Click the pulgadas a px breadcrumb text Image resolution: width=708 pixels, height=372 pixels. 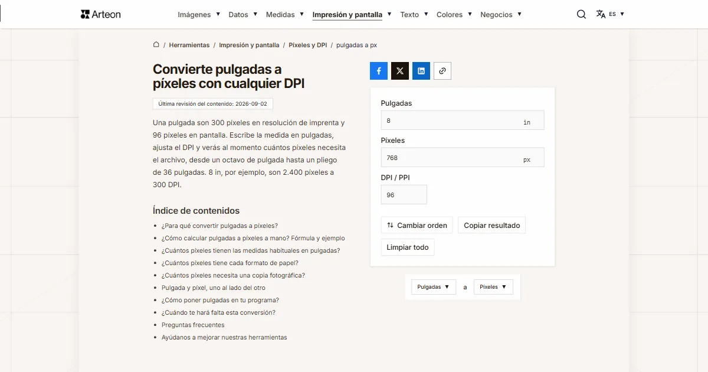pyautogui.click(x=356, y=45)
